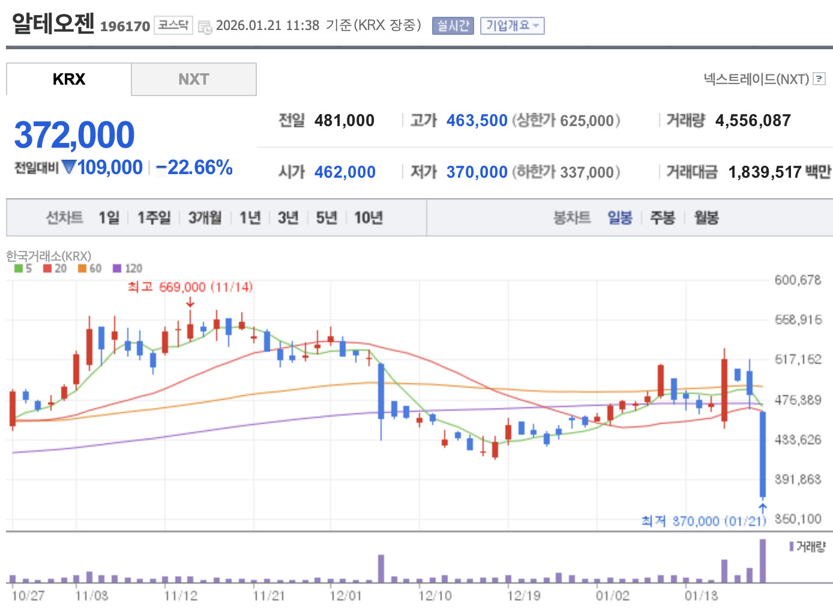Select the 1년 line chart period
This screenshot has height=610, width=833.
tap(250, 217)
